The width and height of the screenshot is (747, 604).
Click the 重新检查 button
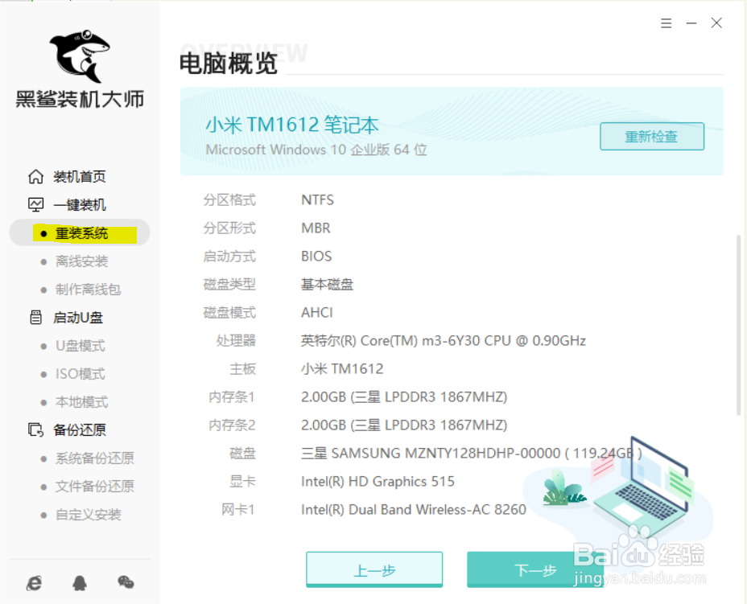tap(652, 137)
